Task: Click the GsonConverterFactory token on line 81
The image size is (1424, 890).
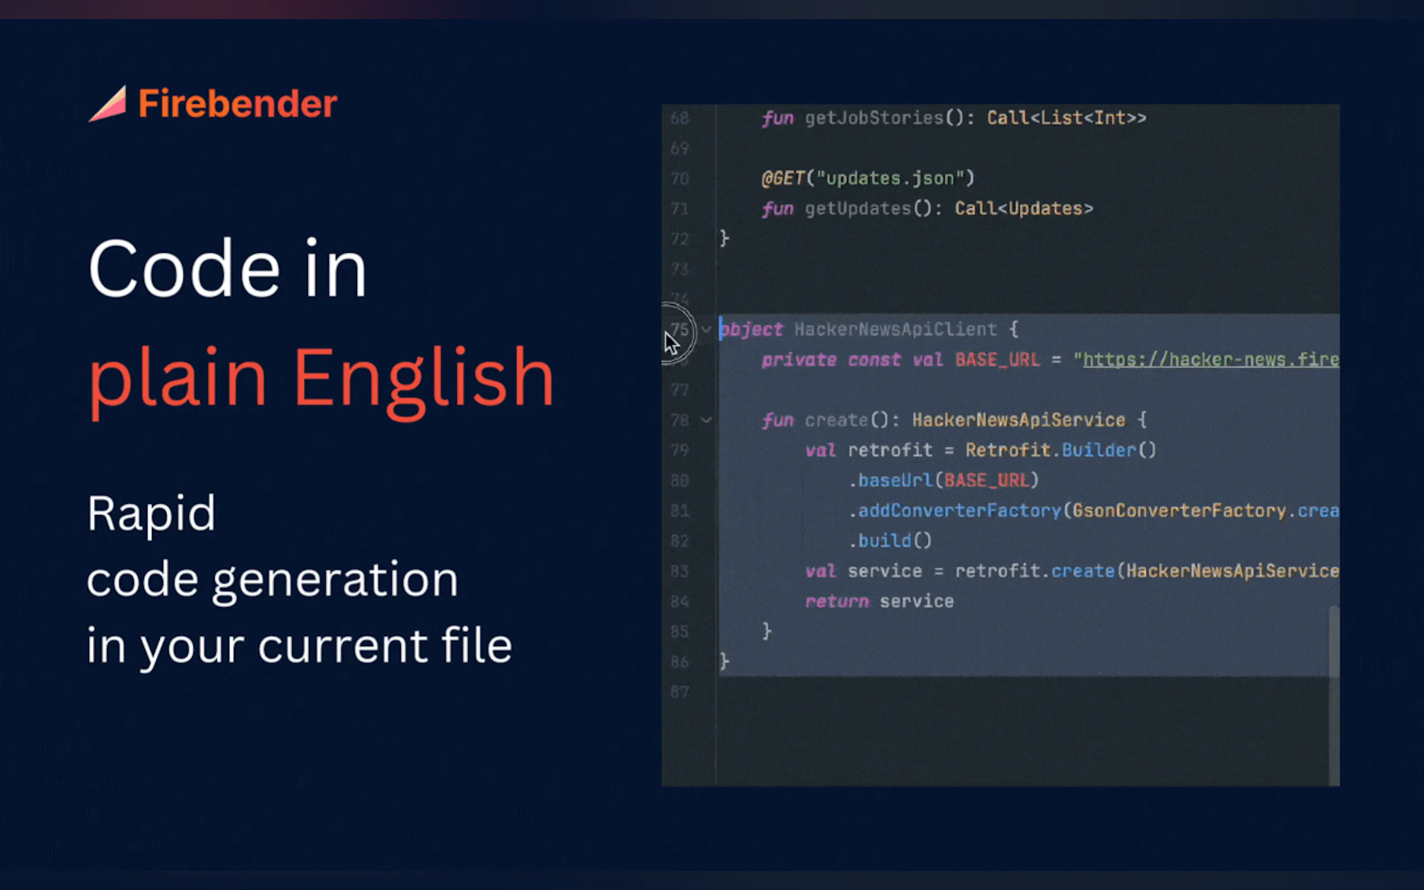Action: 1178,511
